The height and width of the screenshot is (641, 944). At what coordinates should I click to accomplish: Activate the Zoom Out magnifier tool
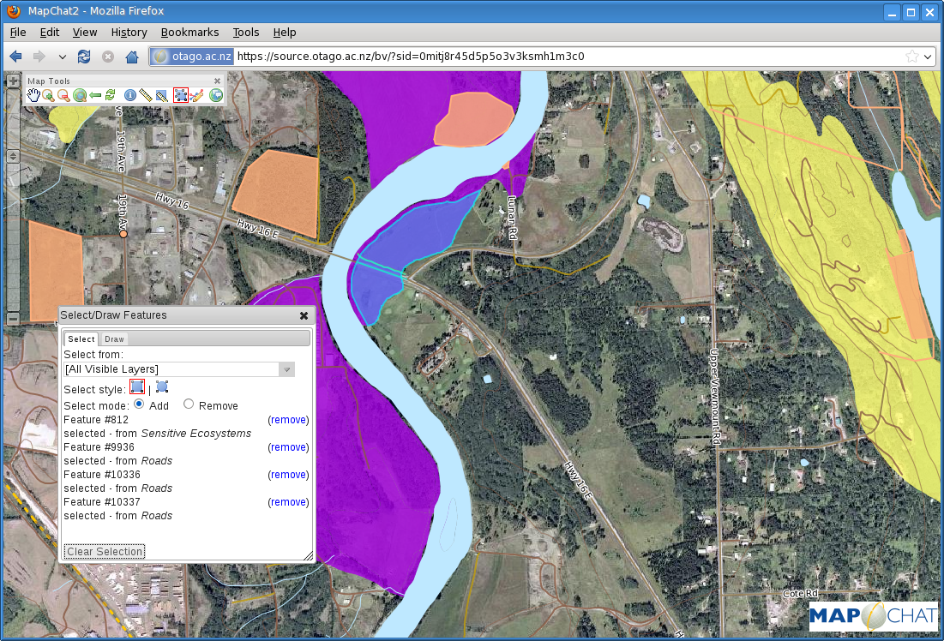click(x=63, y=95)
